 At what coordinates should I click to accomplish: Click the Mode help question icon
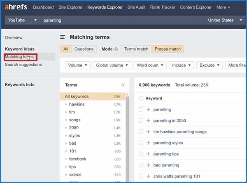(x=116, y=49)
